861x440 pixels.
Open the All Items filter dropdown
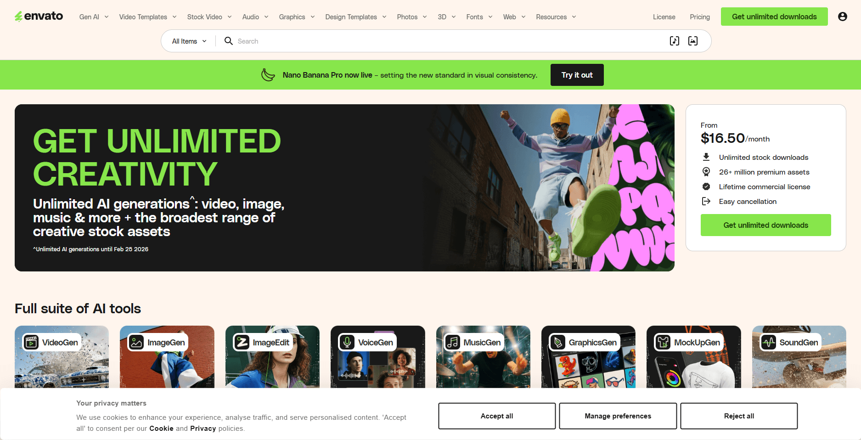click(189, 41)
